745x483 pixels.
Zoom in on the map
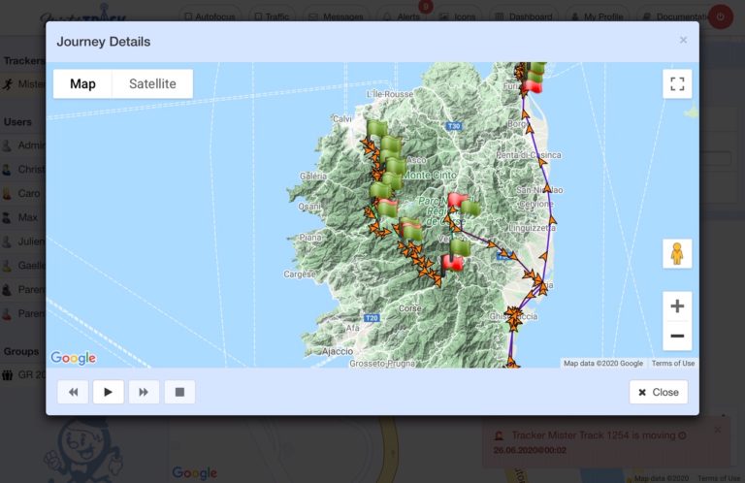click(x=677, y=306)
